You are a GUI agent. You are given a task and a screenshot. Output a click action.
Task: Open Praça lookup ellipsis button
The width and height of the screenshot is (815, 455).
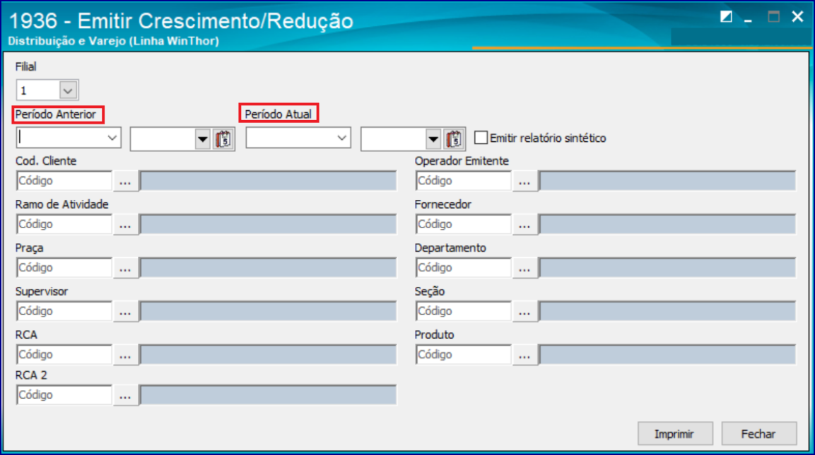pyautogui.click(x=125, y=268)
